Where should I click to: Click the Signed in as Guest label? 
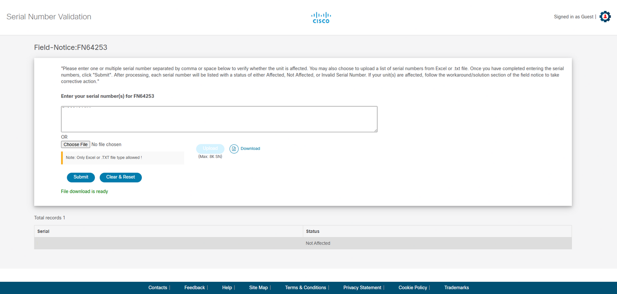point(573,16)
